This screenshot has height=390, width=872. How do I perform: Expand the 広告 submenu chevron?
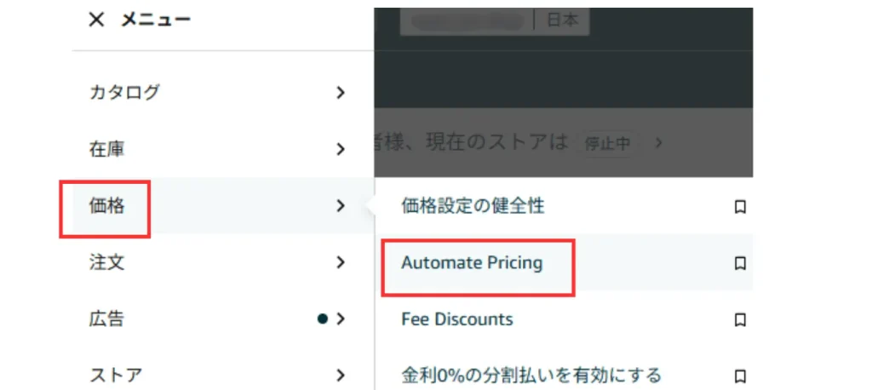pos(341,319)
